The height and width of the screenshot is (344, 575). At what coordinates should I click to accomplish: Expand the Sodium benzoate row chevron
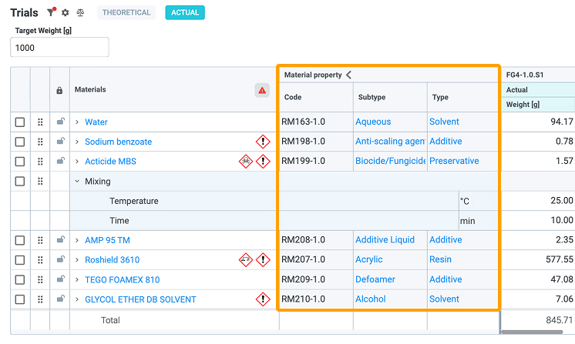(77, 142)
